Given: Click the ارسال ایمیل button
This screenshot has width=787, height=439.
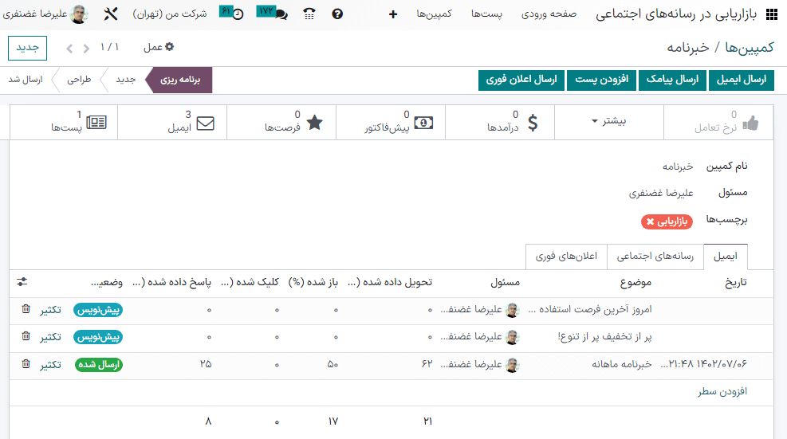Looking at the screenshot, I should coord(741,80).
